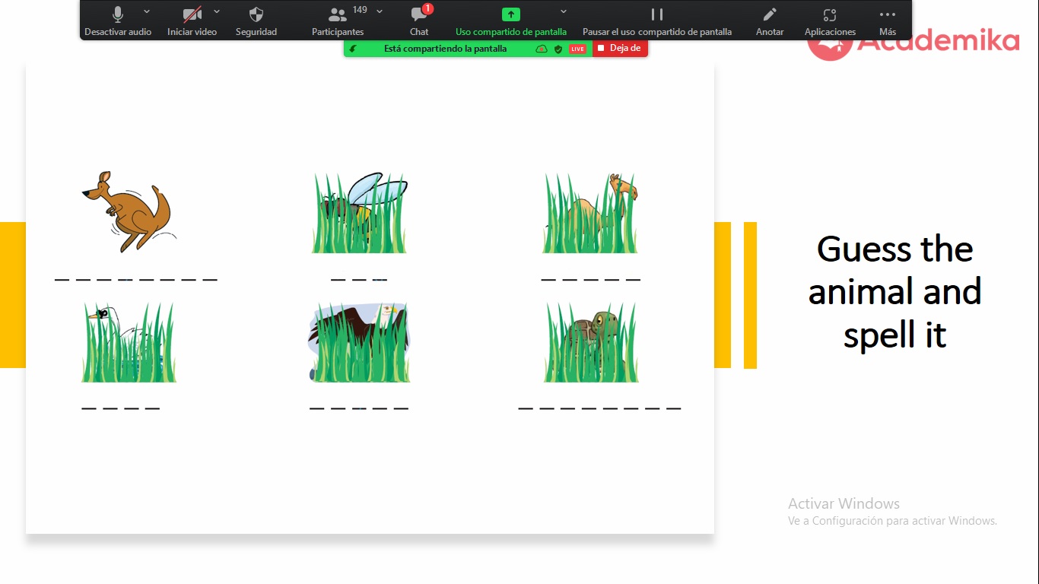Click the swan hidden in grass
Image resolution: width=1039 pixels, height=584 pixels.
tap(129, 342)
